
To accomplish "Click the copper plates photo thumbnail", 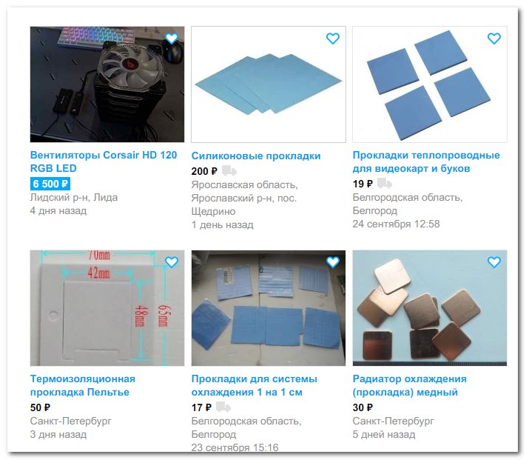I will 430,308.
